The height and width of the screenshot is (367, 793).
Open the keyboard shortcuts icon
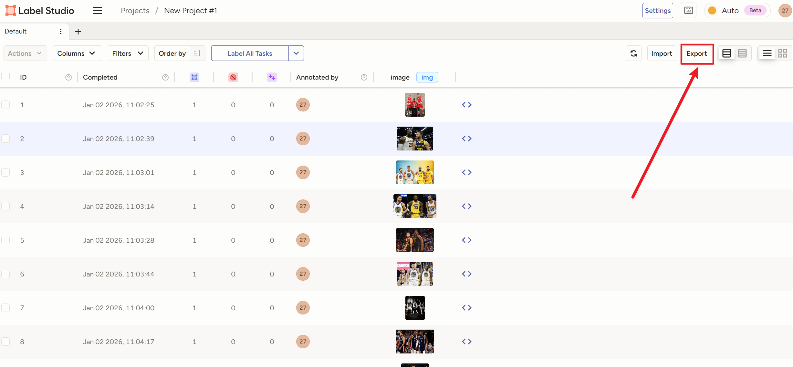coord(688,11)
